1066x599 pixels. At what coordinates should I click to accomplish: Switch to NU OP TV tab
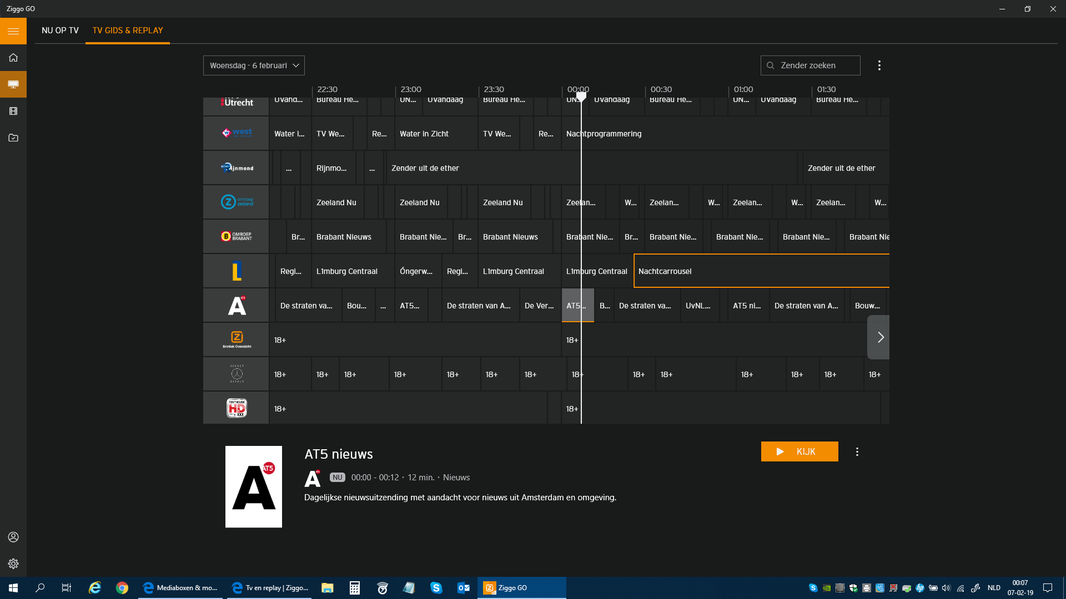pyautogui.click(x=60, y=31)
